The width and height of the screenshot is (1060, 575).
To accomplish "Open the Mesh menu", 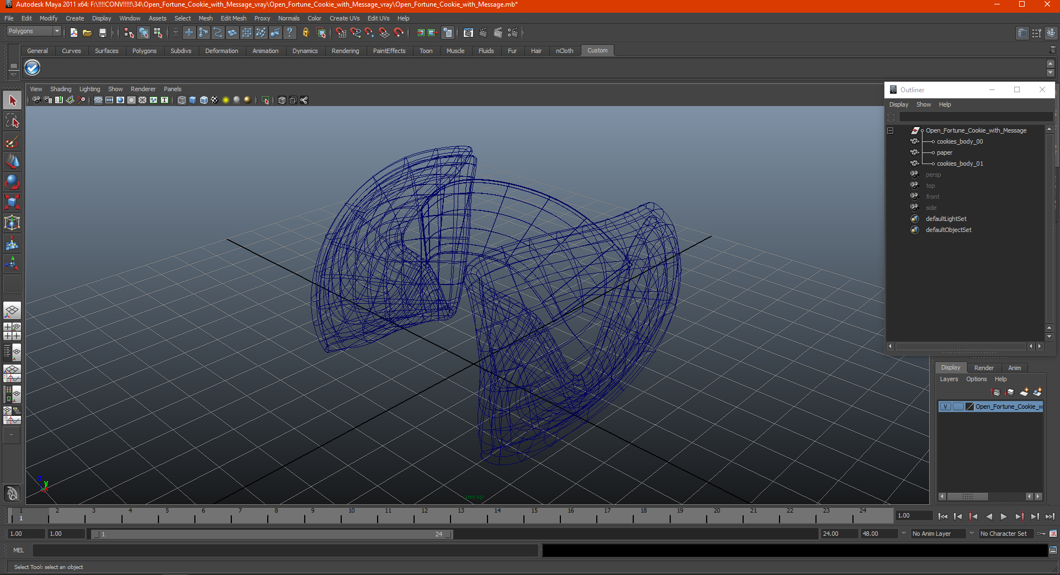I will point(205,18).
